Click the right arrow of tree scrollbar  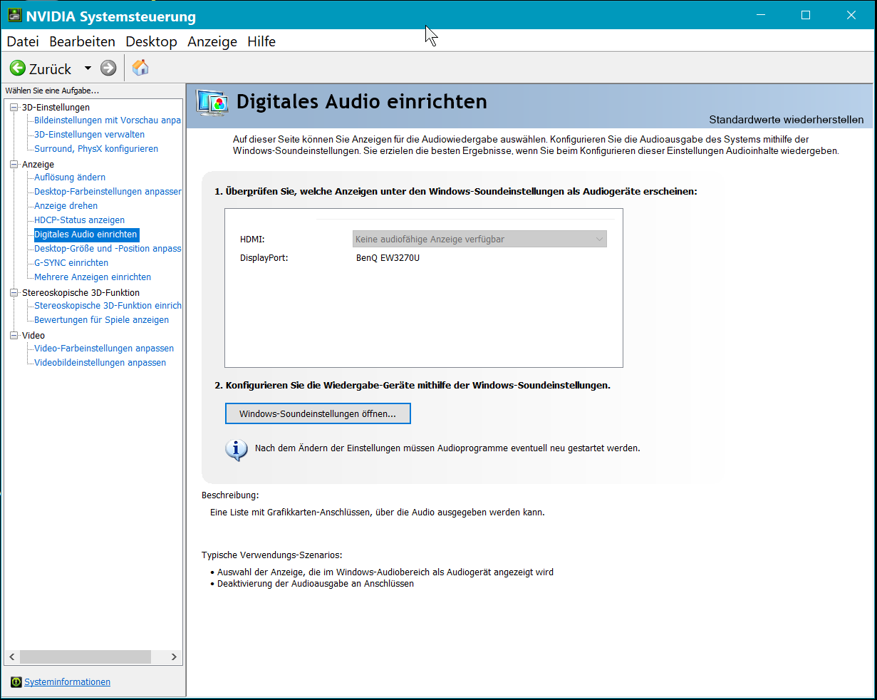click(x=174, y=657)
